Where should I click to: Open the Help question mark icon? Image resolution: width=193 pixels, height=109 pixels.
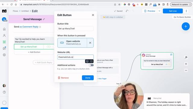point(4,92)
